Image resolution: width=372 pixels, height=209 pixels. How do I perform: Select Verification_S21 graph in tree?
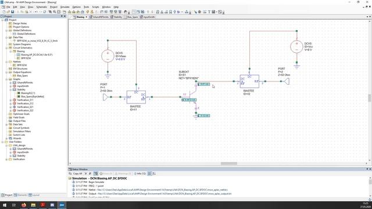click(x=25, y=107)
